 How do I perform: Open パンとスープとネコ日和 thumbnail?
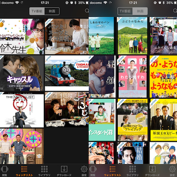point(67,36)
